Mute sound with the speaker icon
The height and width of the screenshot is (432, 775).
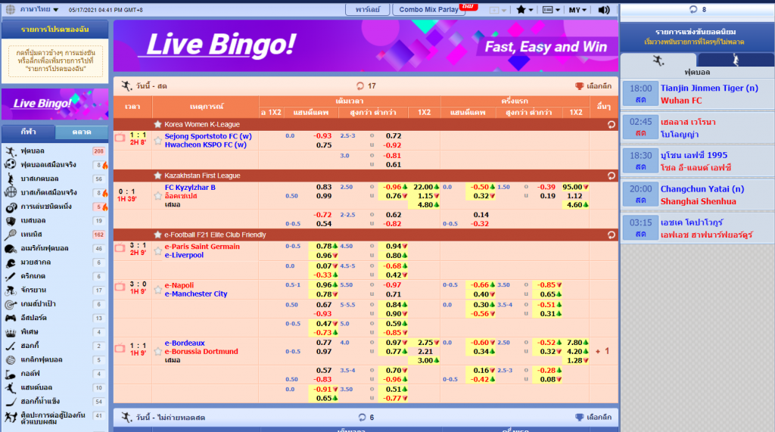(603, 10)
